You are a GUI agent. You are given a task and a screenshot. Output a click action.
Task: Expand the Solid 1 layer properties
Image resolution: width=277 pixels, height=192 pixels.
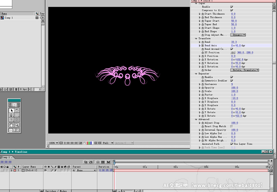(11, 171)
